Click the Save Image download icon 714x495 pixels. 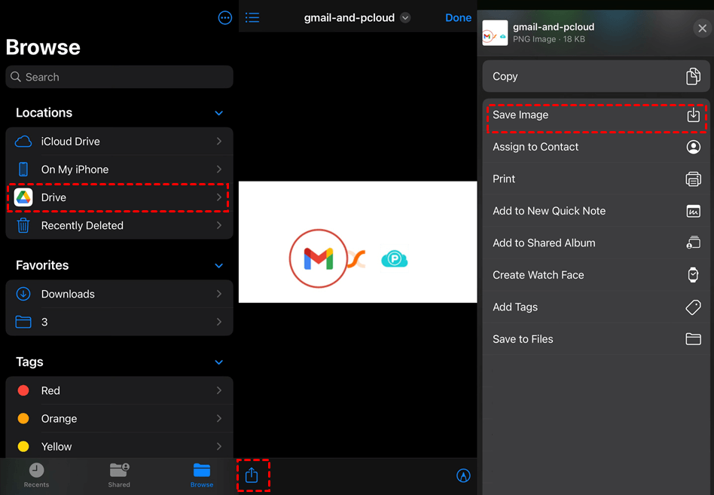[693, 115]
